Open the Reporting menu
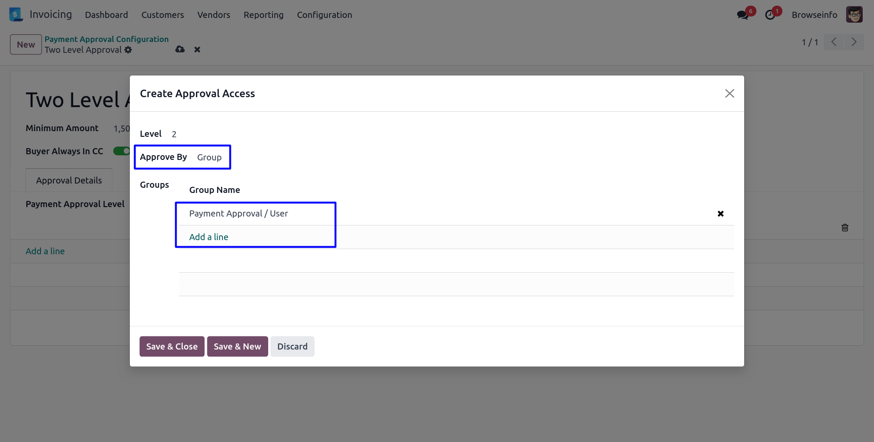874x442 pixels. (263, 15)
